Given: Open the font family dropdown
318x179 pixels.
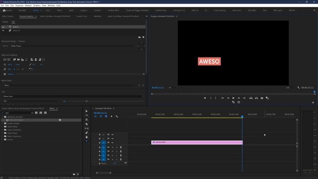Looking at the screenshot, I should click(x=74, y=96).
